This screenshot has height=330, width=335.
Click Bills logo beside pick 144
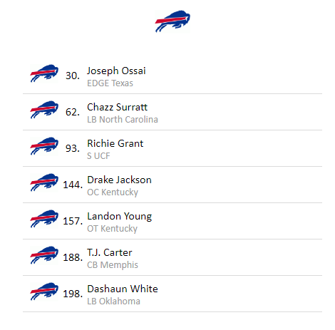click(44, 182)
